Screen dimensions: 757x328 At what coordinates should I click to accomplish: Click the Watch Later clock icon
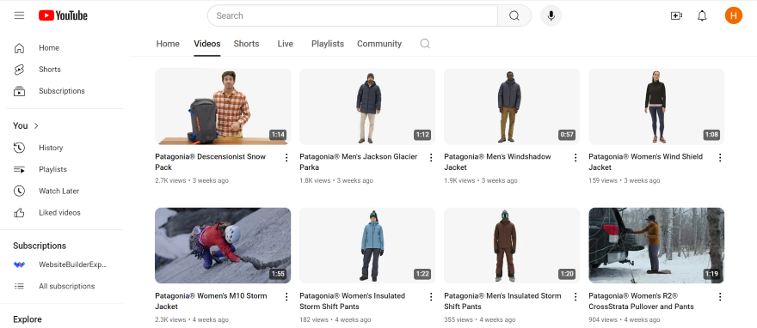pos(19,191)
